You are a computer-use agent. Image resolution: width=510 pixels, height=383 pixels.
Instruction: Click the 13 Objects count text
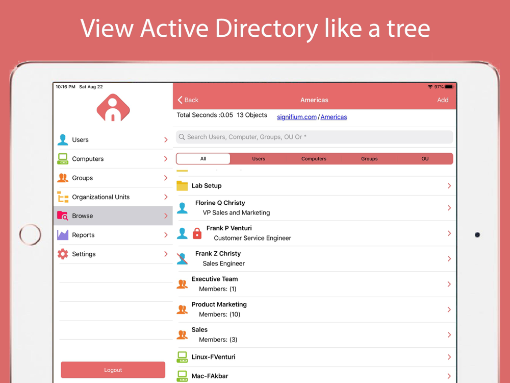click(x=252, y=115)
